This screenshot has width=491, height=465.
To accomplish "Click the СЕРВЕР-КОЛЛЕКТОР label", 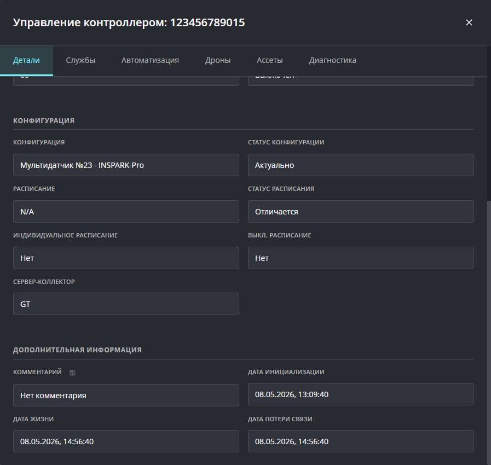I will tap(44, 282).
